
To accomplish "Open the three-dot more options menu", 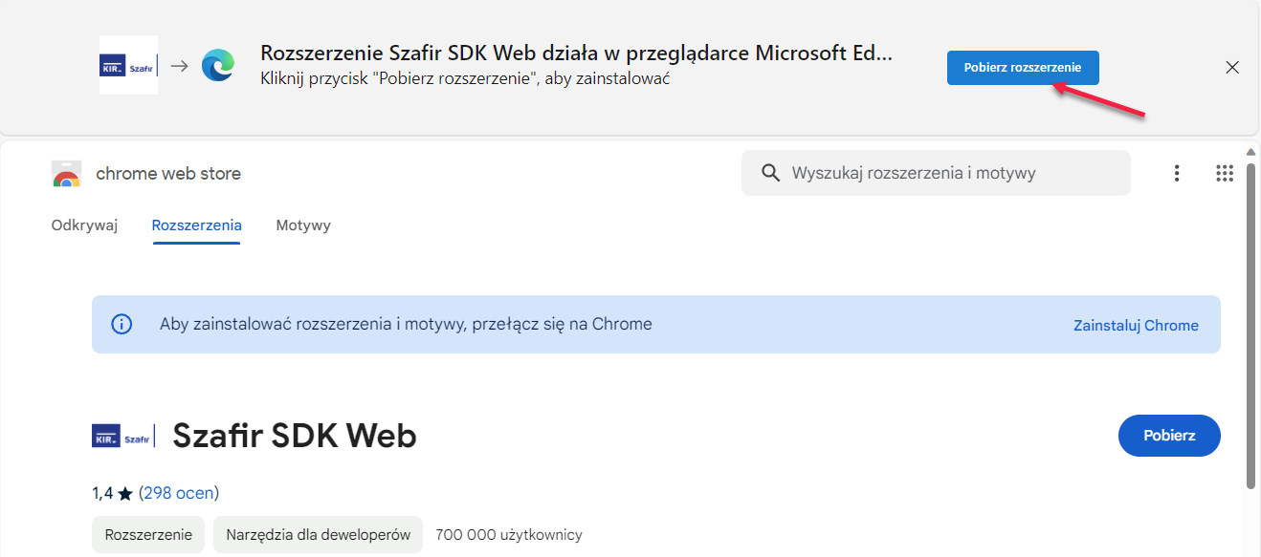I will (x=1177, y=173).
